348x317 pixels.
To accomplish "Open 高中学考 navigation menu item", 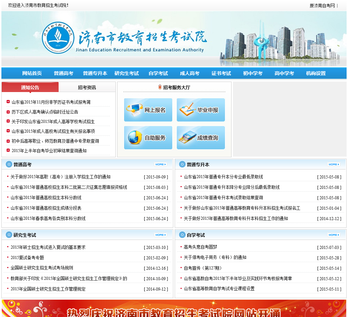I will point(284,73).
